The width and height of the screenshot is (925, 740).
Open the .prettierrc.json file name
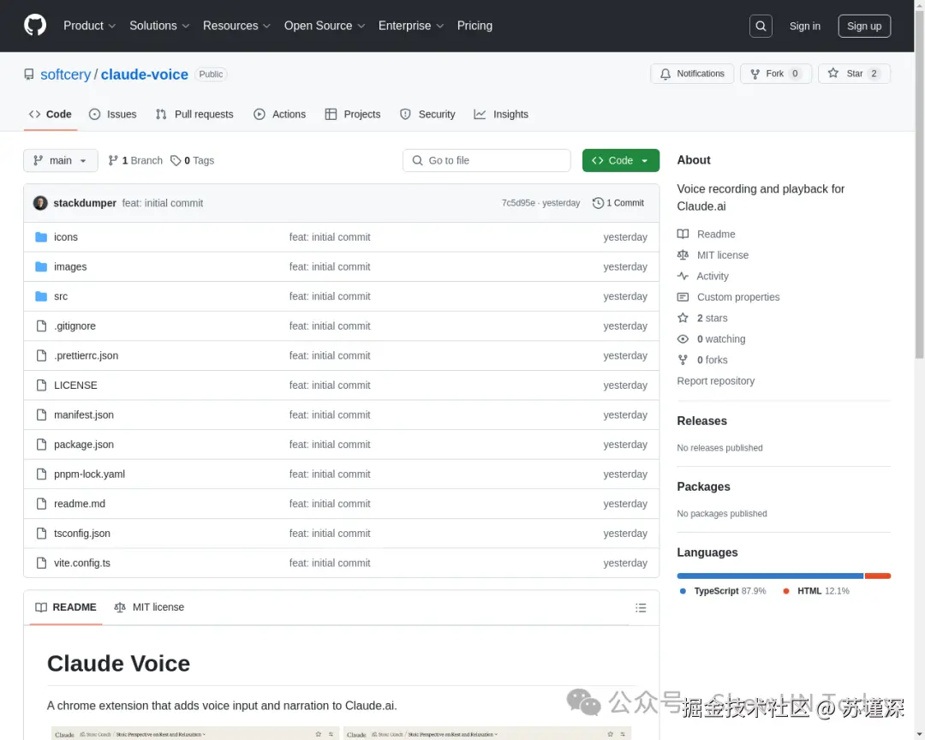tap(87, 355)
